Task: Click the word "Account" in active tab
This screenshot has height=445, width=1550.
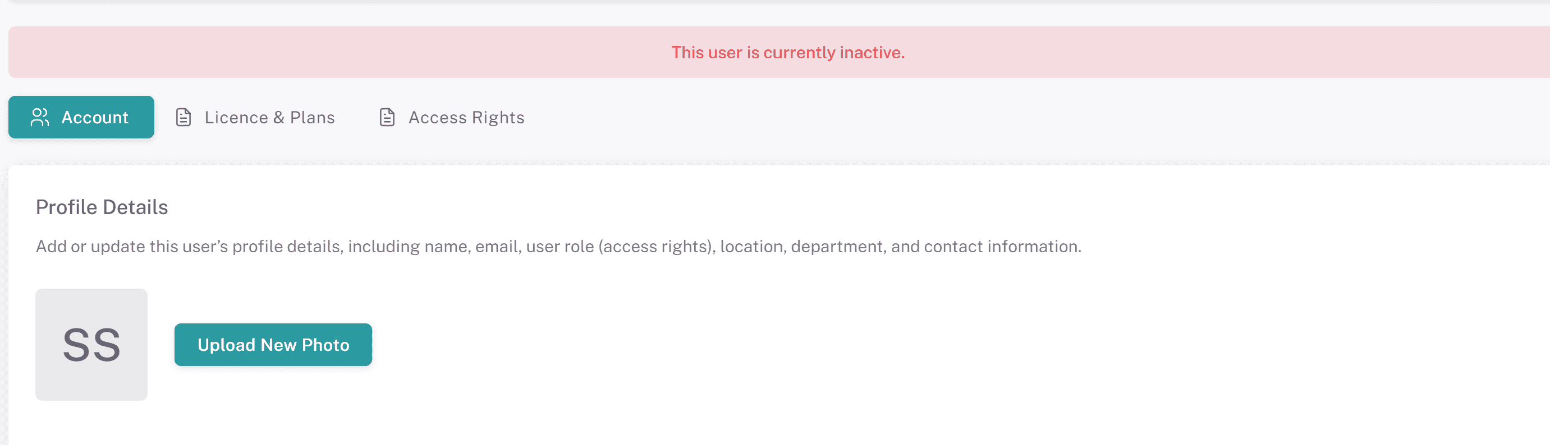Action: pyautogui.click(x=95, y=118)
